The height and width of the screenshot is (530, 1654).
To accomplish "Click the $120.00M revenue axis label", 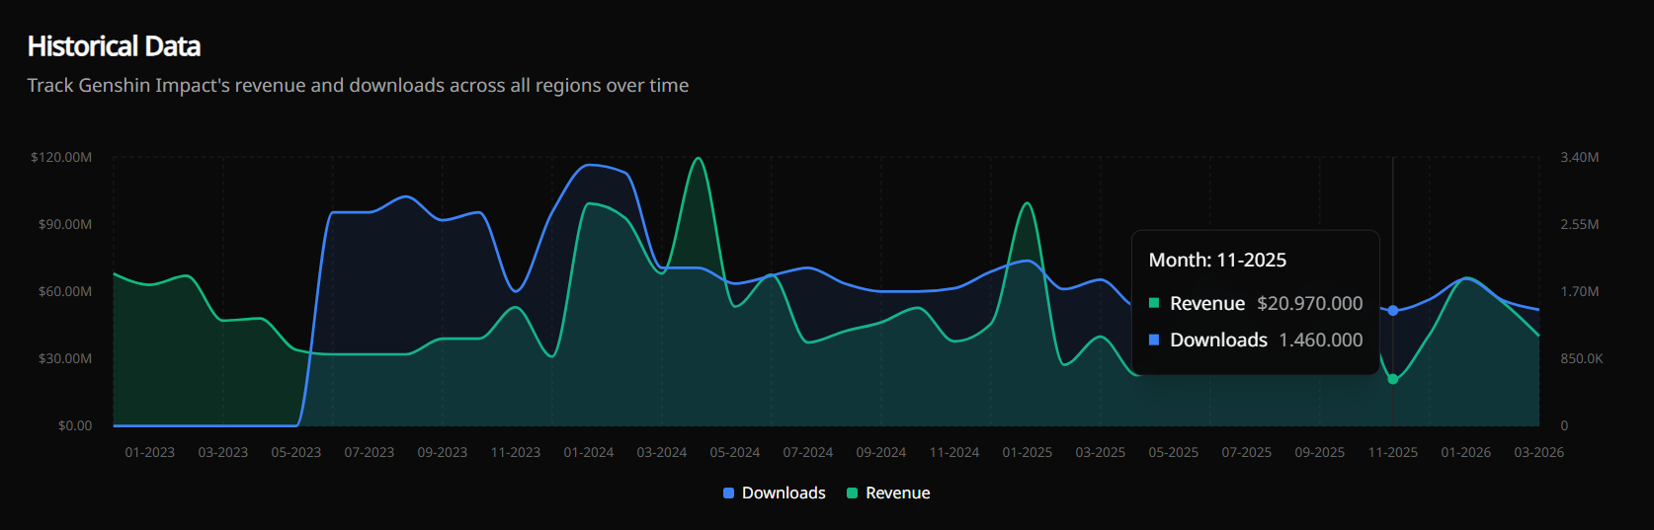I will tap(61, 157).
